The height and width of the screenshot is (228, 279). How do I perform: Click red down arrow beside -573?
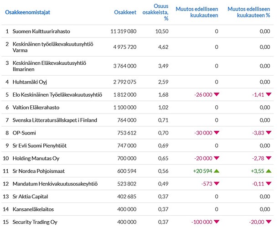click(x=217, y=183)
